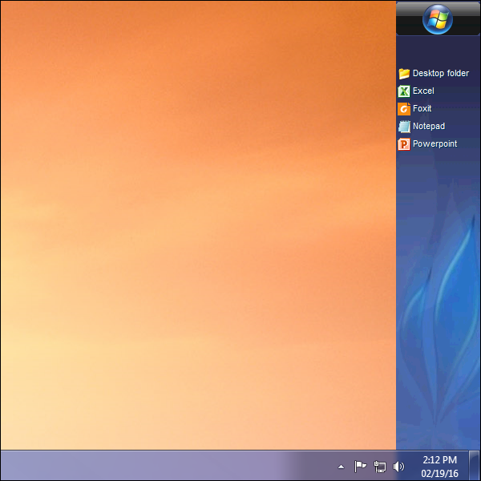
Task: Click the yellow Desktop folder icon
Action: click(404, 74)
